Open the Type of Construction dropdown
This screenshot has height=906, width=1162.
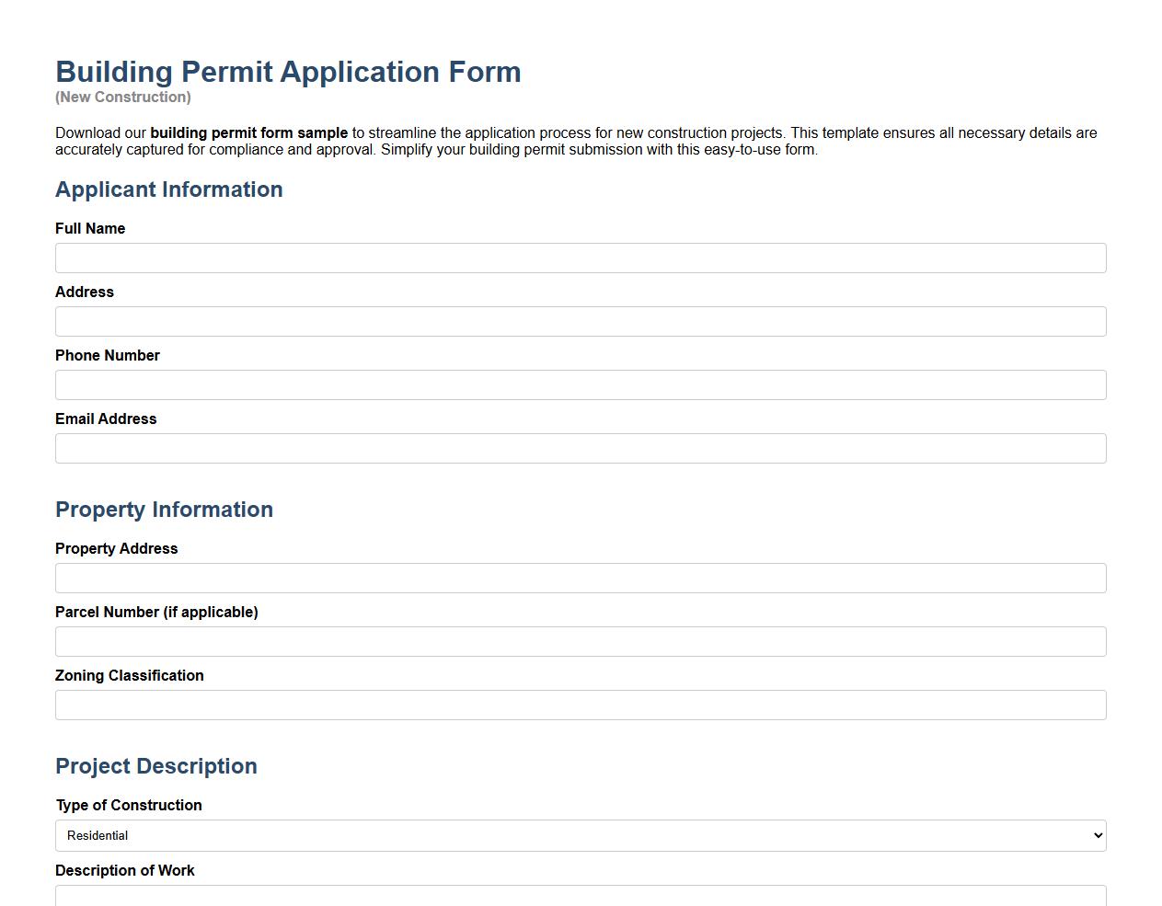point(581,835)
